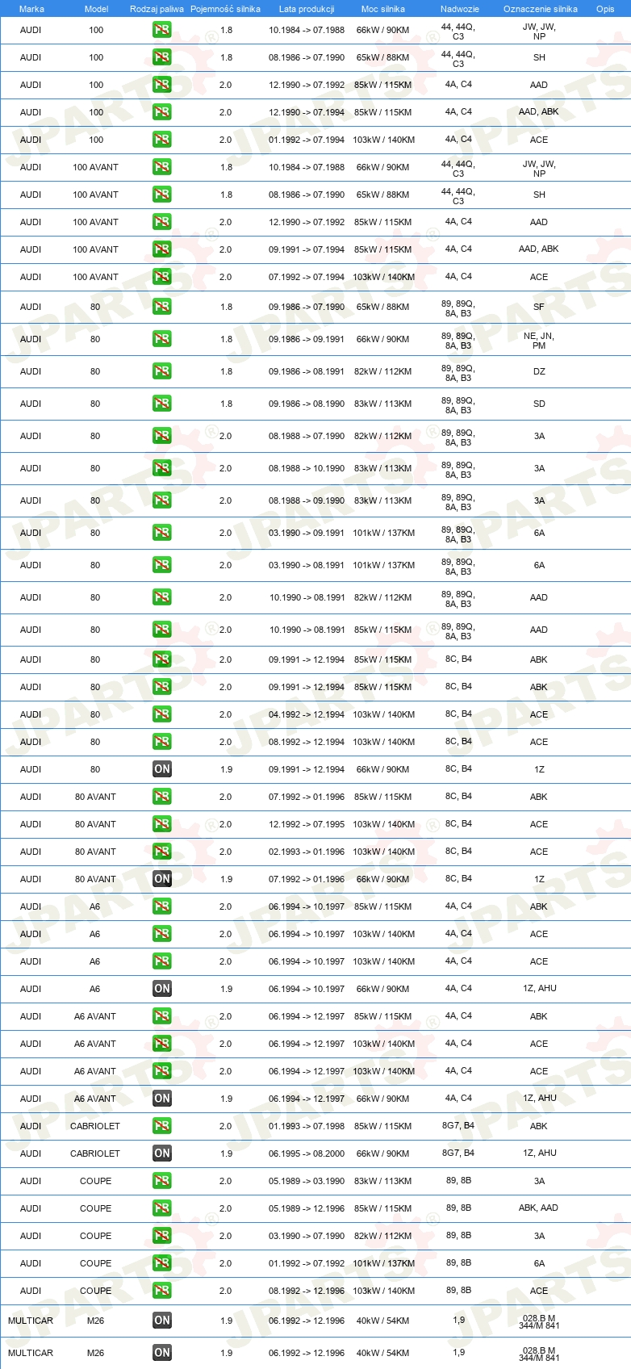
Task: Select the engine code cell 'SF'
Action: point(539,307)
